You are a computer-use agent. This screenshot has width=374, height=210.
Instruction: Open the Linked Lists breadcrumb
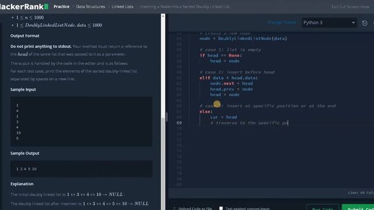point(122,6)
